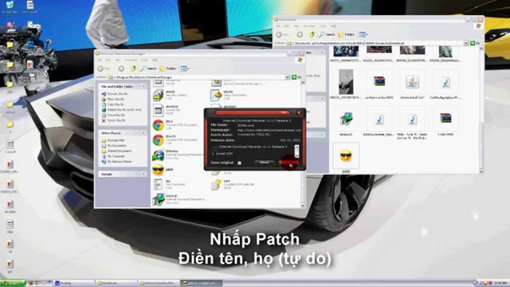Click Go button in Internet Download Manager window
Image resolution: width=510 pixels, height=287 pixels.
296,77
